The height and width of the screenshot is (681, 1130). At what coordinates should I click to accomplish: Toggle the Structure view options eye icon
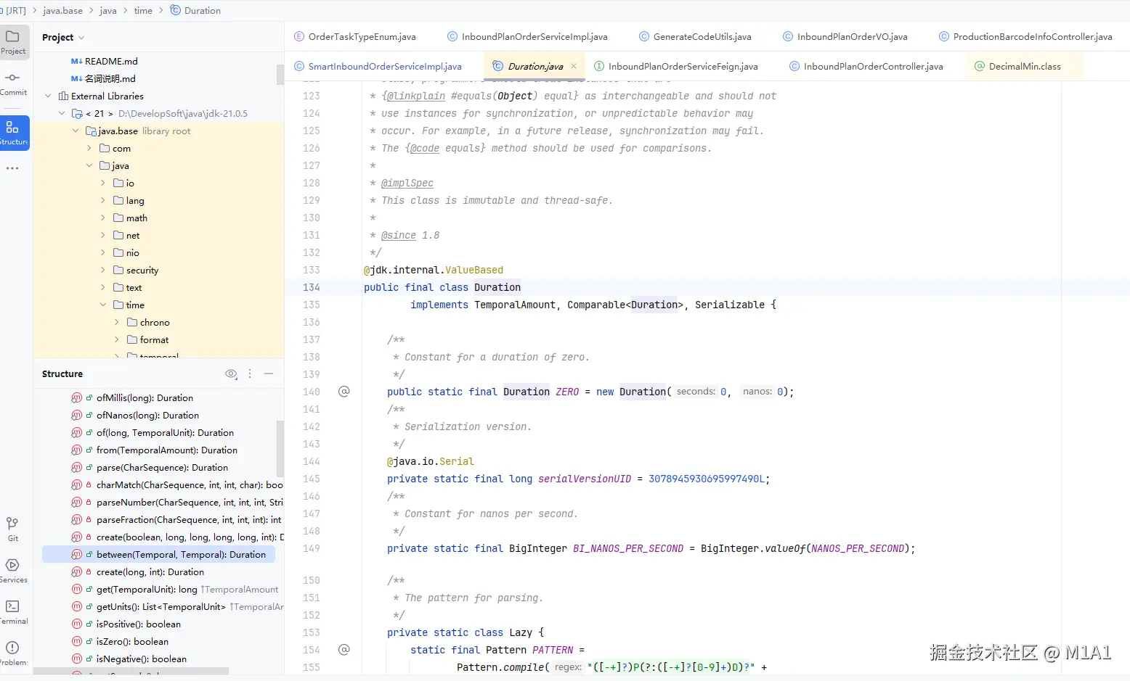(x=231, y=374)
